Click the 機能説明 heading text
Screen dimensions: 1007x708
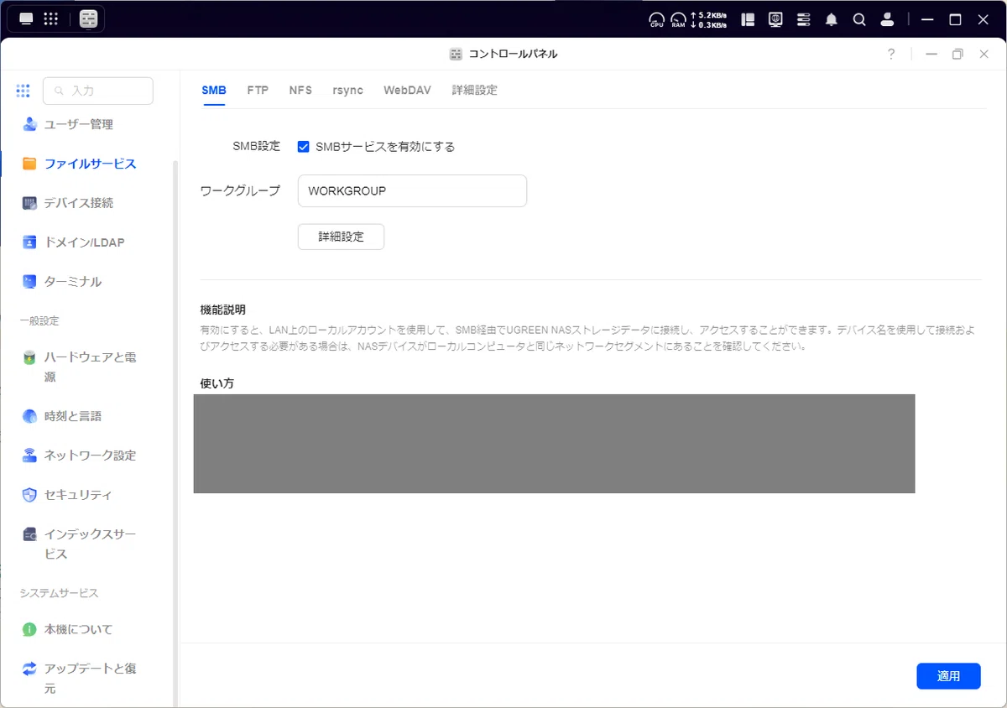pyautogui.click(x=223, y=310)
